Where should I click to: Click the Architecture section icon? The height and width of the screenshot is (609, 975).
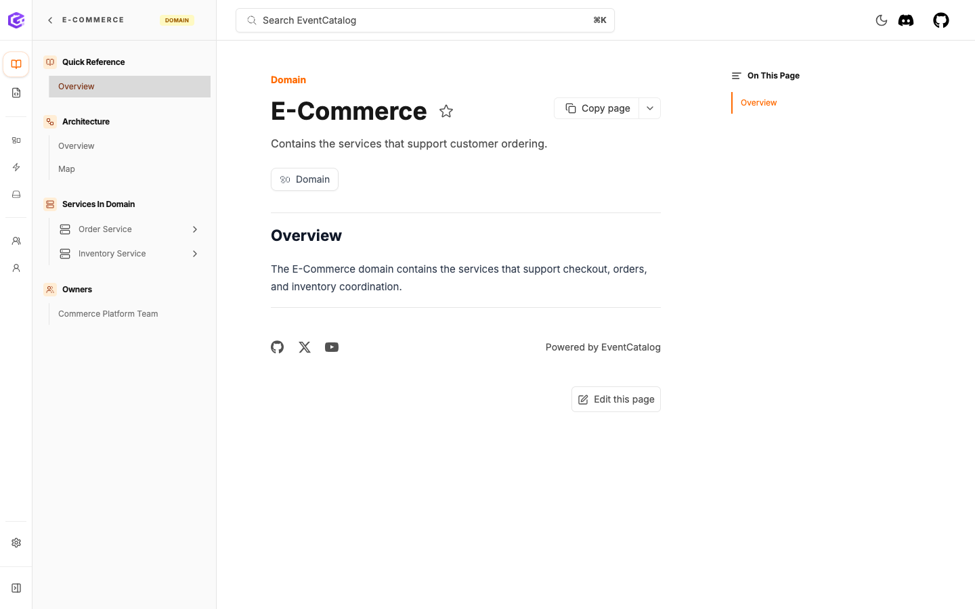pos(50,122)
